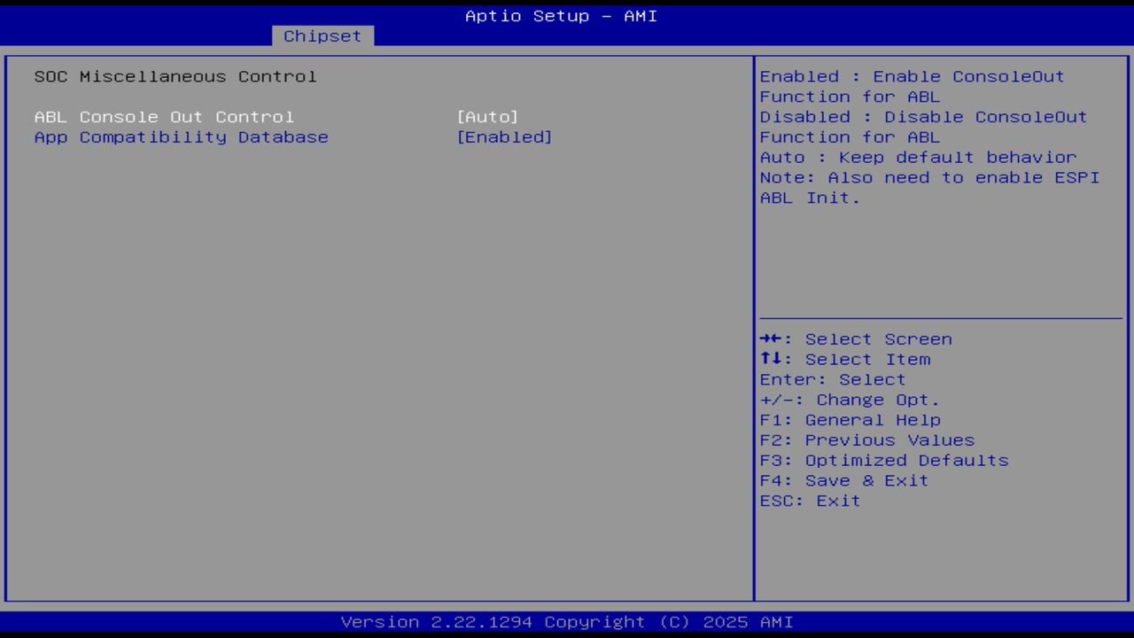Switch to the Chipset tab
Viewport: 1134px width, 638px height.
(322, 35)
